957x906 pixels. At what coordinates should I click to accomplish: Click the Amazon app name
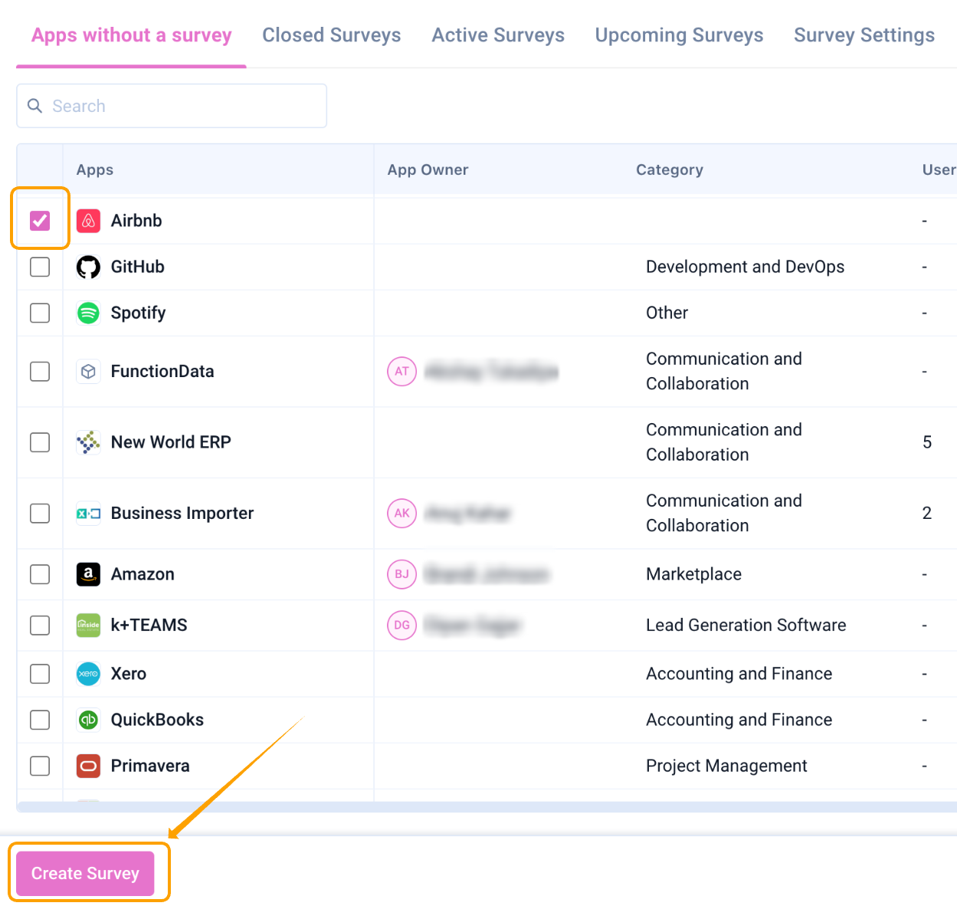(x=143, y=574)
